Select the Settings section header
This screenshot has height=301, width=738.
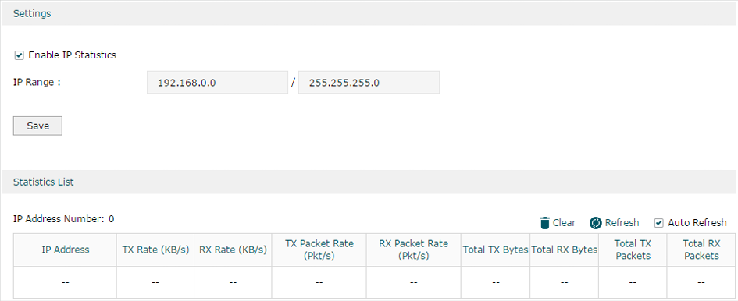[x=369, y=13]
